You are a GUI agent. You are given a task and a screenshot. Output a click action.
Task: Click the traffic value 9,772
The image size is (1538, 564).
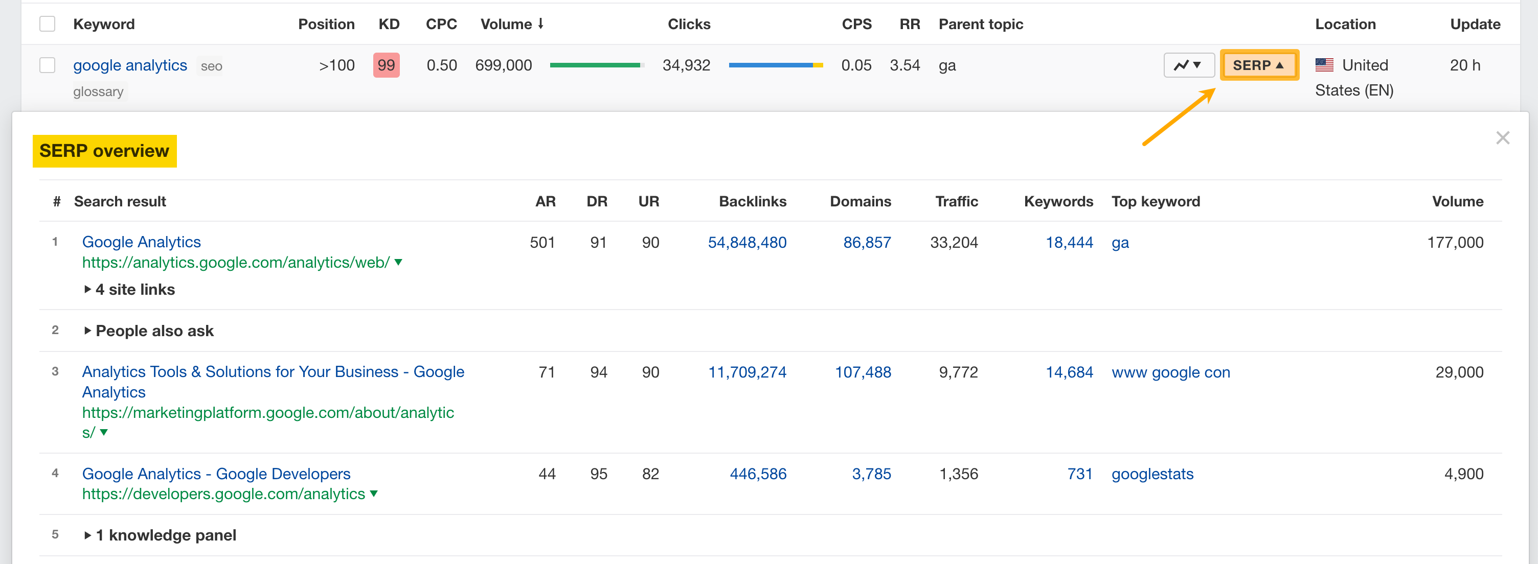coord(958,372)
